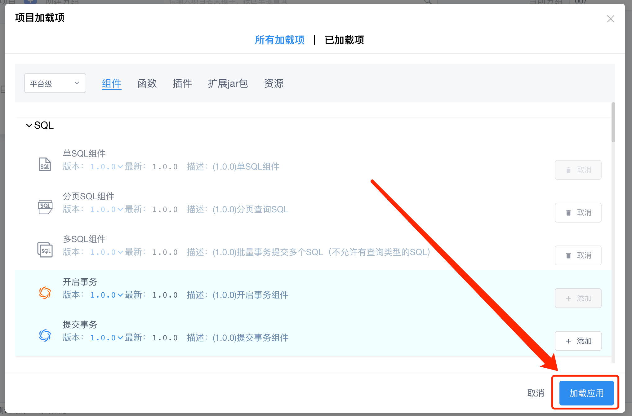Collapse the SQL group
632x416 pixels.
coord(29,126)
